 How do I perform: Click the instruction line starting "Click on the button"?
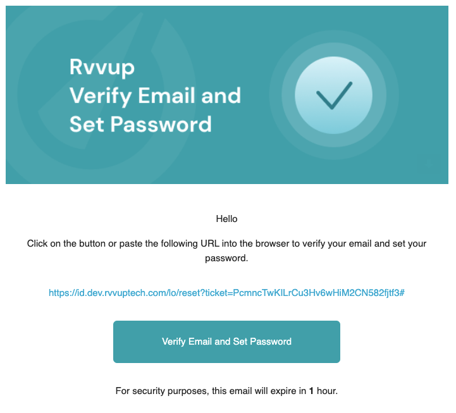tap(226, 243)
